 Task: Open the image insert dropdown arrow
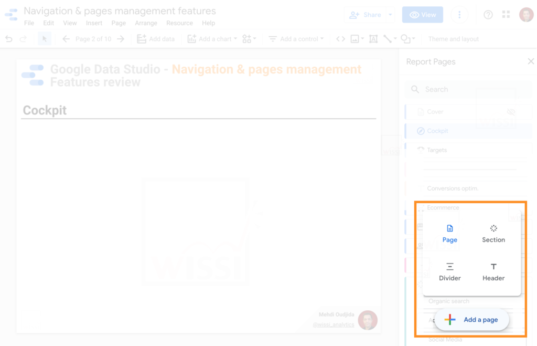tap(362, 39)
